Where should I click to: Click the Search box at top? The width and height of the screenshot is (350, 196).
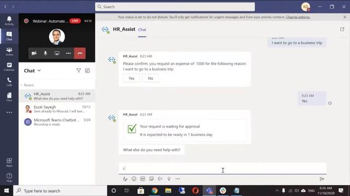point(175,7)
